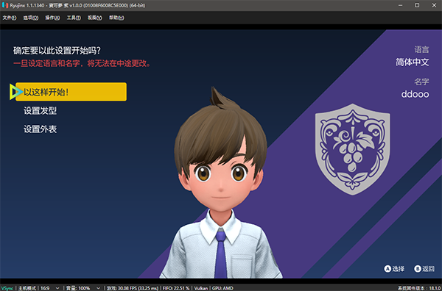Close the Ryujinx window
This screenshot has width=442, height=291.
[x=434, y=5]
